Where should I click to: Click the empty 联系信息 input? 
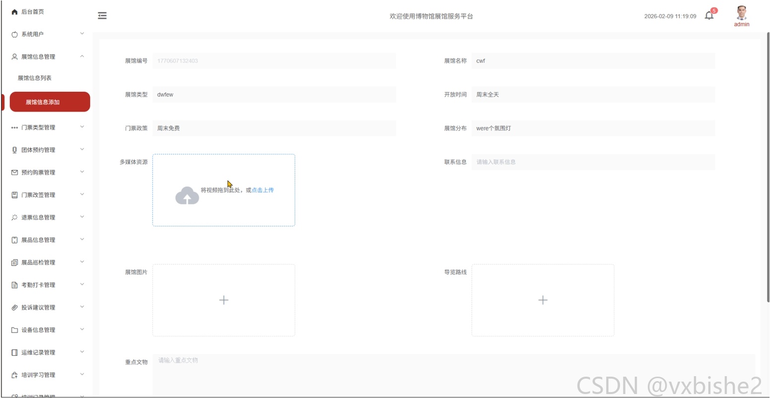pyautogui.click(x=593, y=162)
